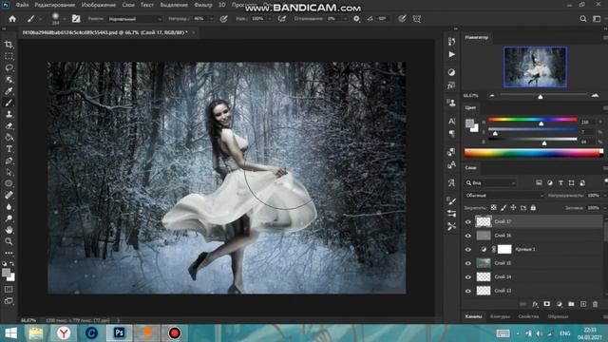Hide layer Слой 16 eye icon
Screen dimensions: 608x342
tap(468, 236)
